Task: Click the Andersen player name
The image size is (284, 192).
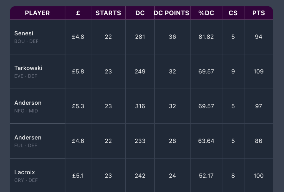Action: (x=28, y=138)
